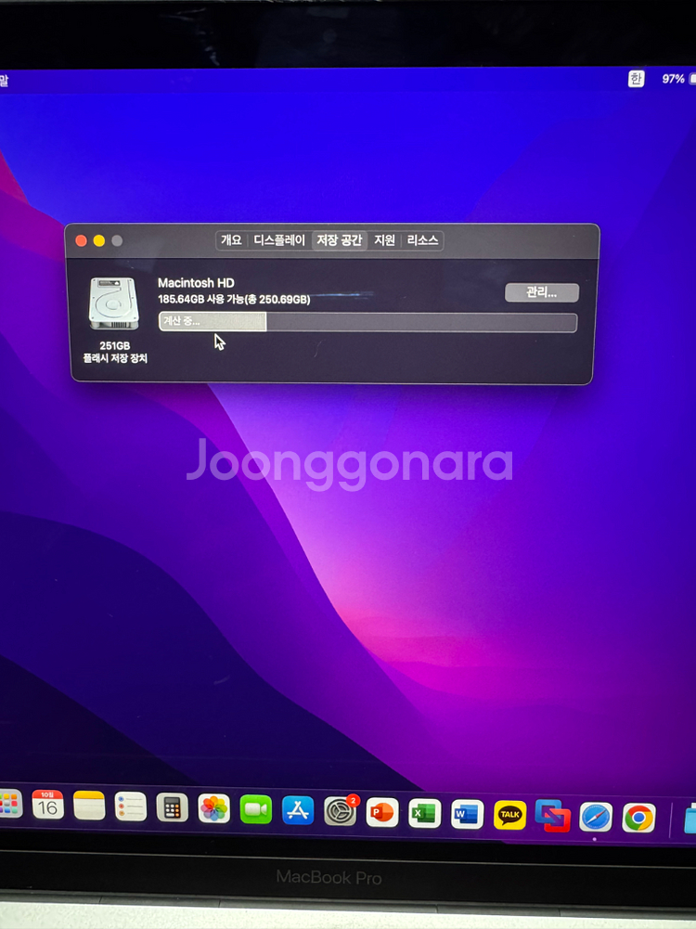
Task: Launch the Photos app
Action: coord(214,809)
